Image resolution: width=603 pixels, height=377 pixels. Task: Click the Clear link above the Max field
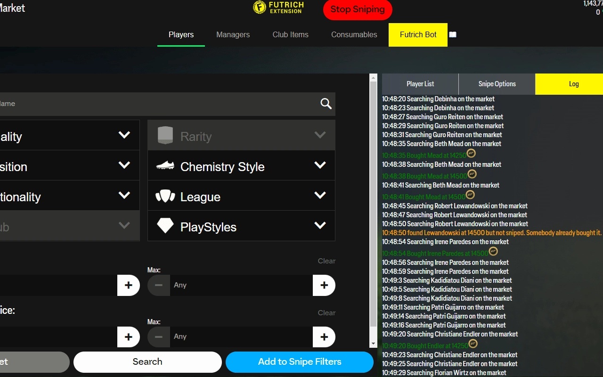pyautogui.click(x=326, y=261)
